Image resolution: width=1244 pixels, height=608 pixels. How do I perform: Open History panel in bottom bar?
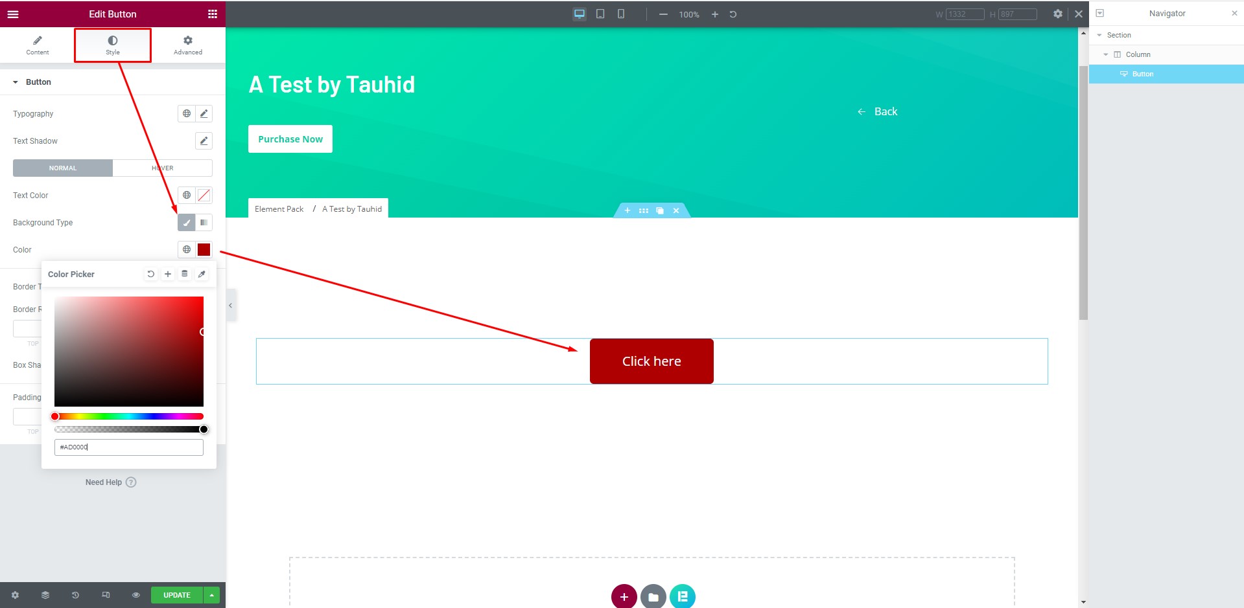(x=75, y=595)
